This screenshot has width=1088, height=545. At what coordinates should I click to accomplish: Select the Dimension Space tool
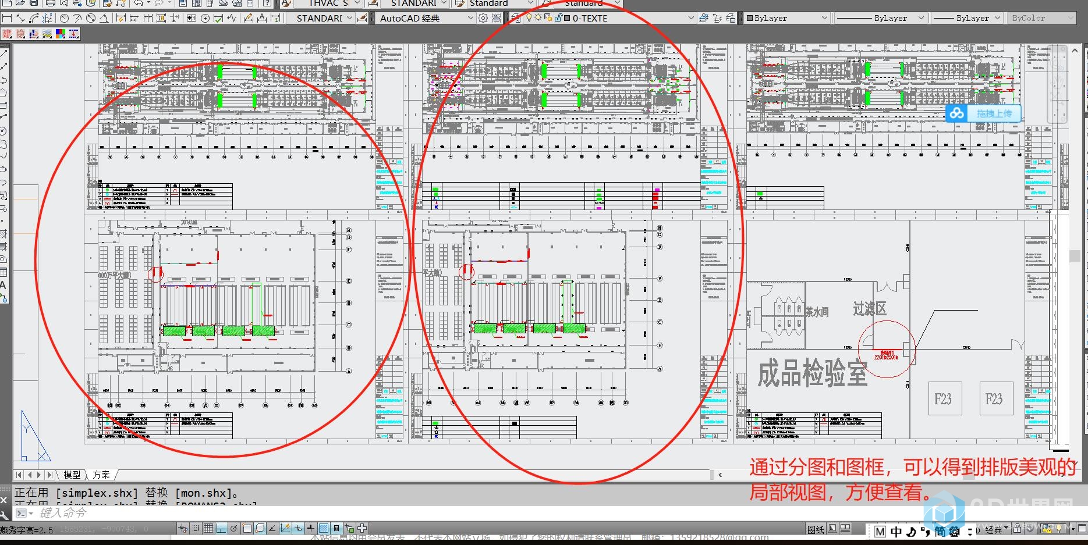click(161, 18)
